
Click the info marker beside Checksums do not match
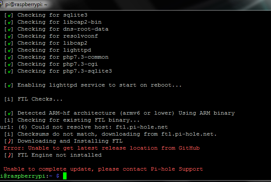(9, 134)
